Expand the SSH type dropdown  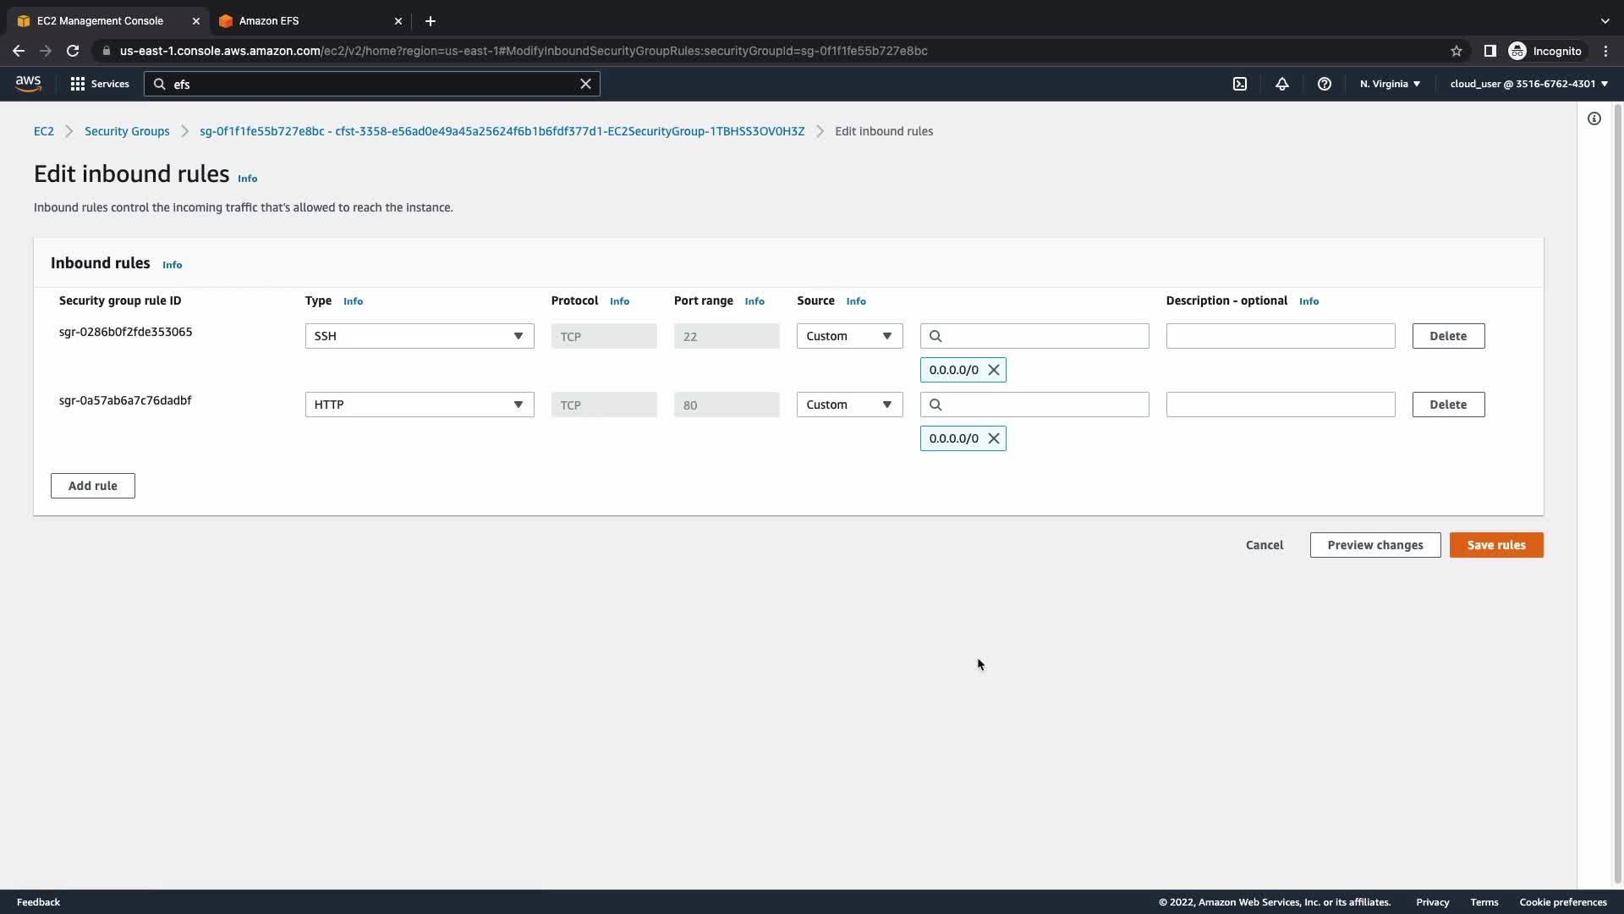(x=419, y=336)
